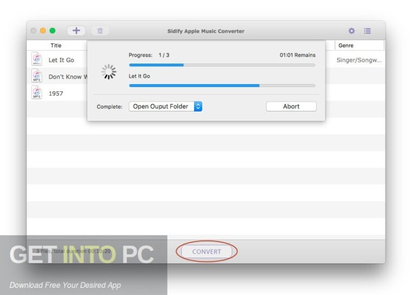Sort by the Title column header
412x295 pixels.
coord(56,45)
